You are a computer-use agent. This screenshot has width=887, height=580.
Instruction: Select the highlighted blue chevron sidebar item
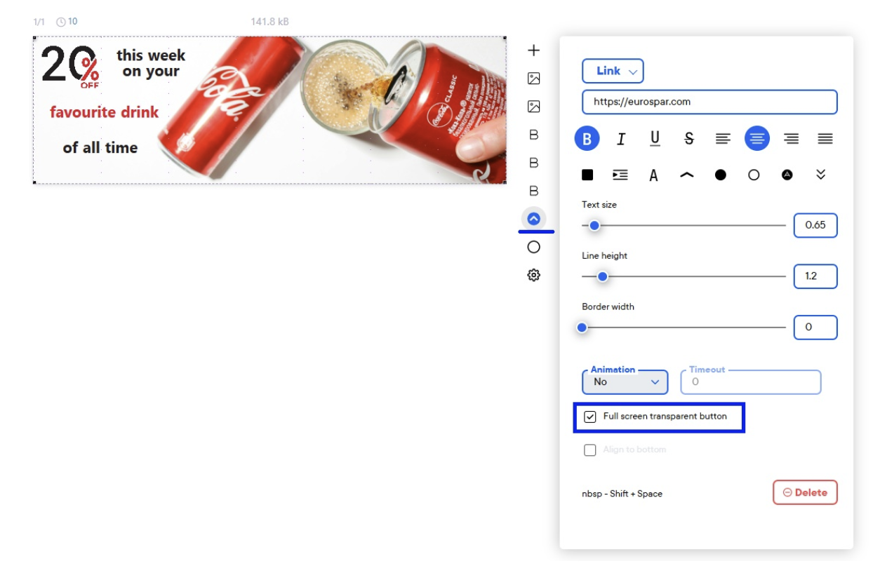[x=534, y=219]
